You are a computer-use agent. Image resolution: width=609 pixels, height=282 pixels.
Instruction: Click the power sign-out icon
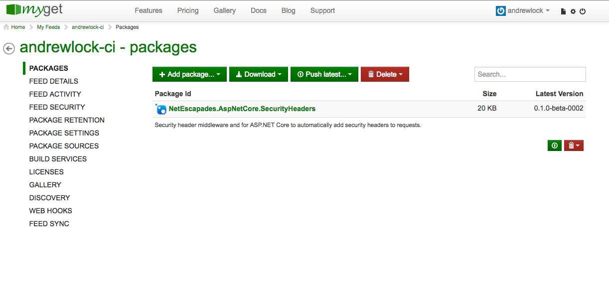pyautogui.click(x=583, y=11)
